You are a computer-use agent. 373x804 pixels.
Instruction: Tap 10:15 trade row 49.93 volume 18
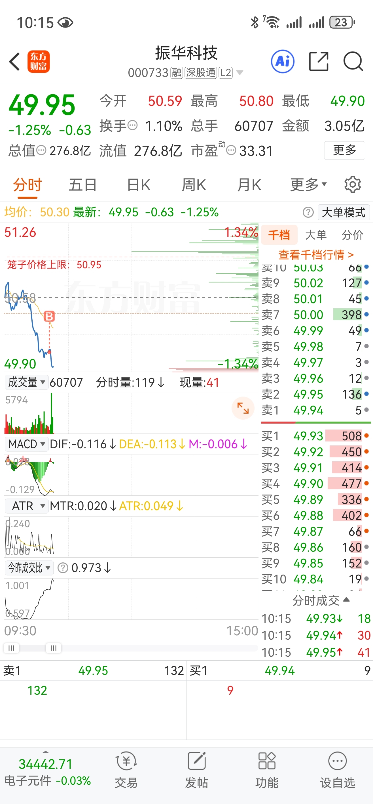coord(316,619)
